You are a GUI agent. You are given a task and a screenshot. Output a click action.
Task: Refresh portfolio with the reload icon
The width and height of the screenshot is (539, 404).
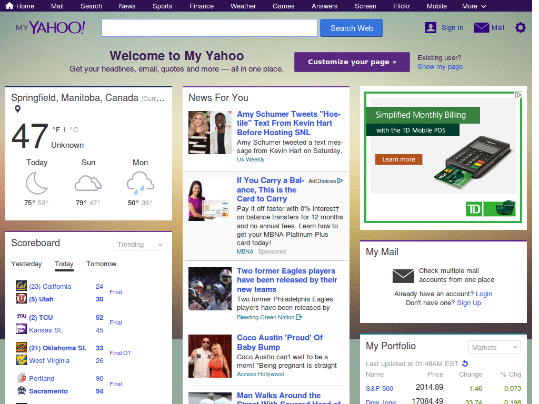465,363
